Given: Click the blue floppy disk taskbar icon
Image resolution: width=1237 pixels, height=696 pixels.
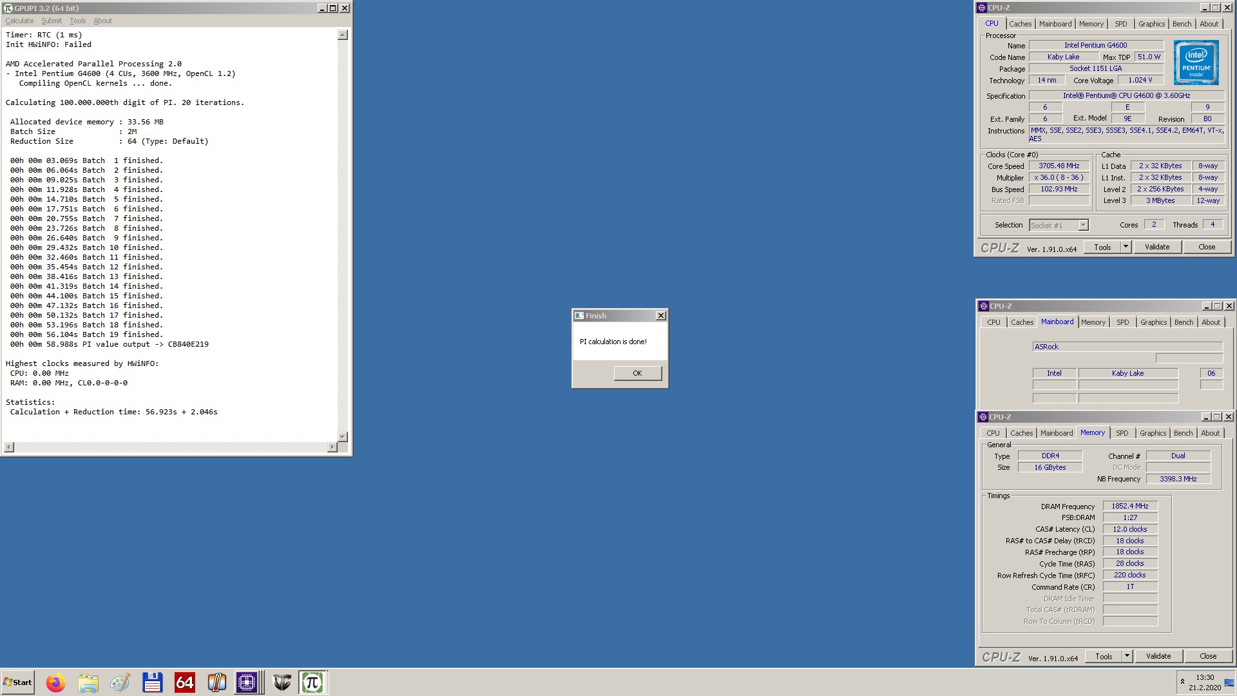Looking at the screenshot, I should point(152,682).
